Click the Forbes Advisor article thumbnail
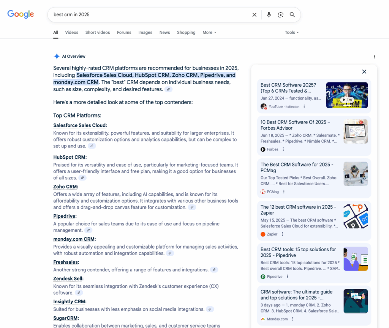Screen dimensions: 389x328 356,132
